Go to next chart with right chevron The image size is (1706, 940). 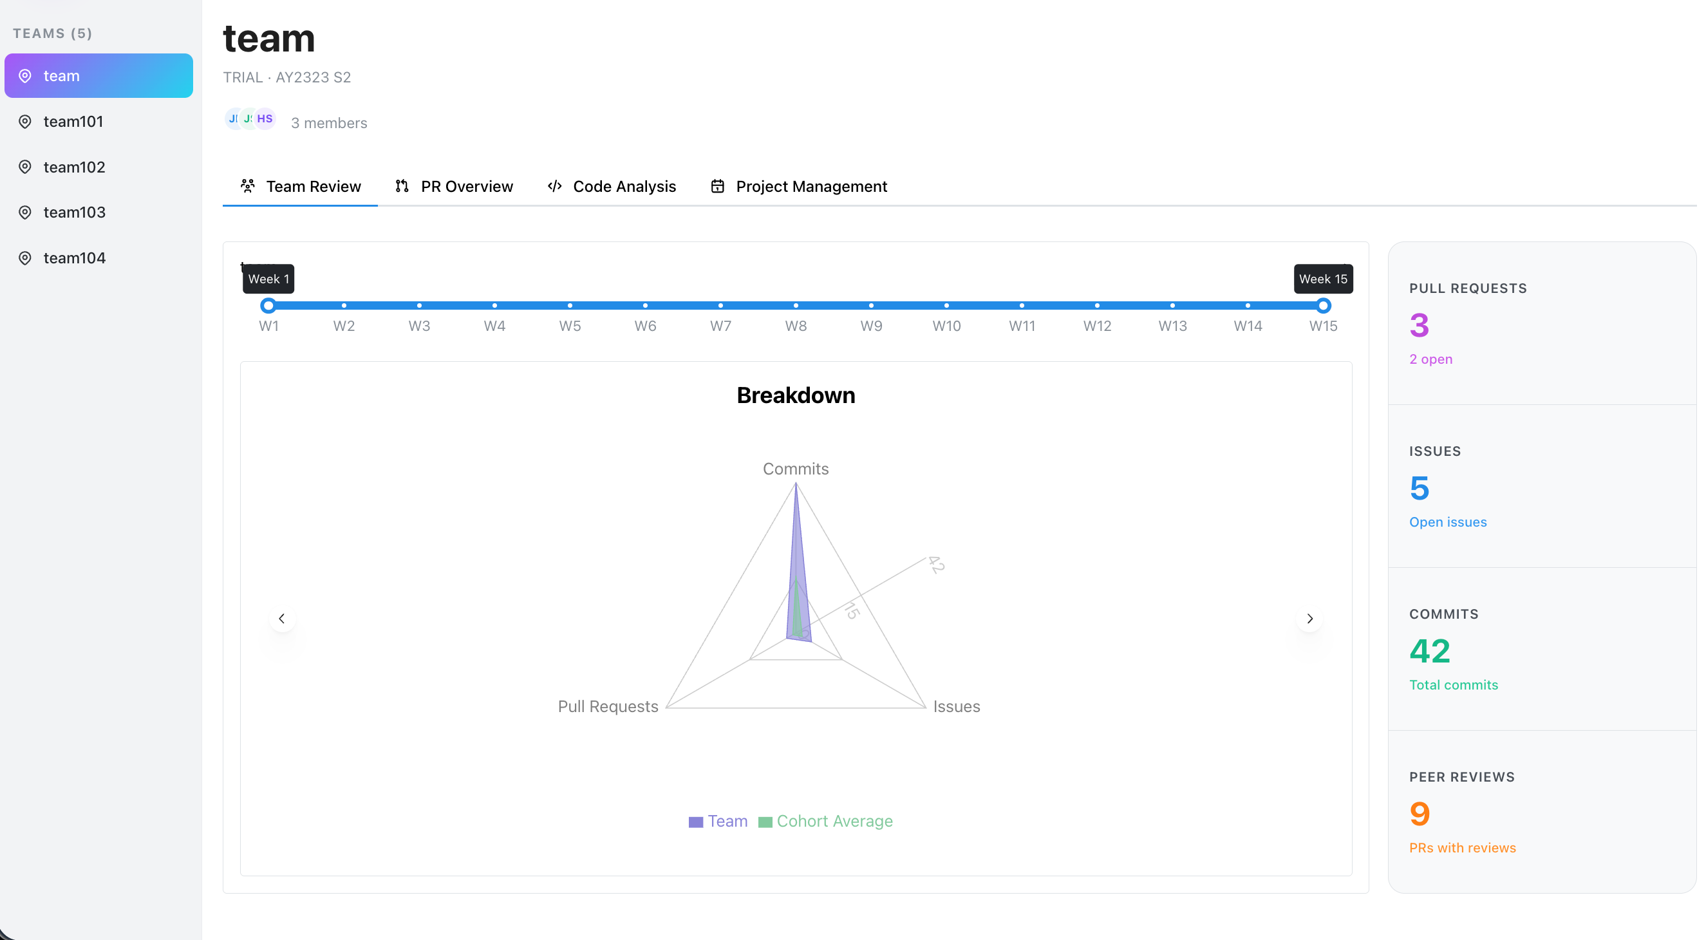1309,618
